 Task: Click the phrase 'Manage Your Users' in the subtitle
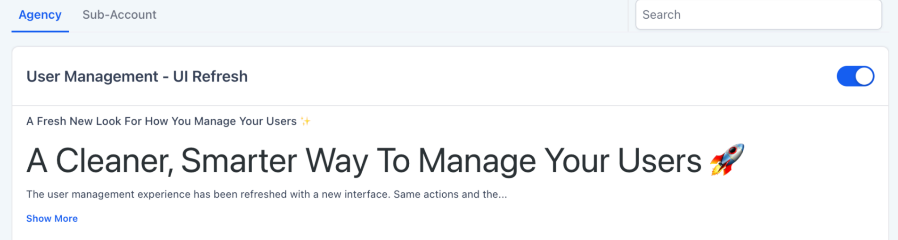tap(245, 121)
